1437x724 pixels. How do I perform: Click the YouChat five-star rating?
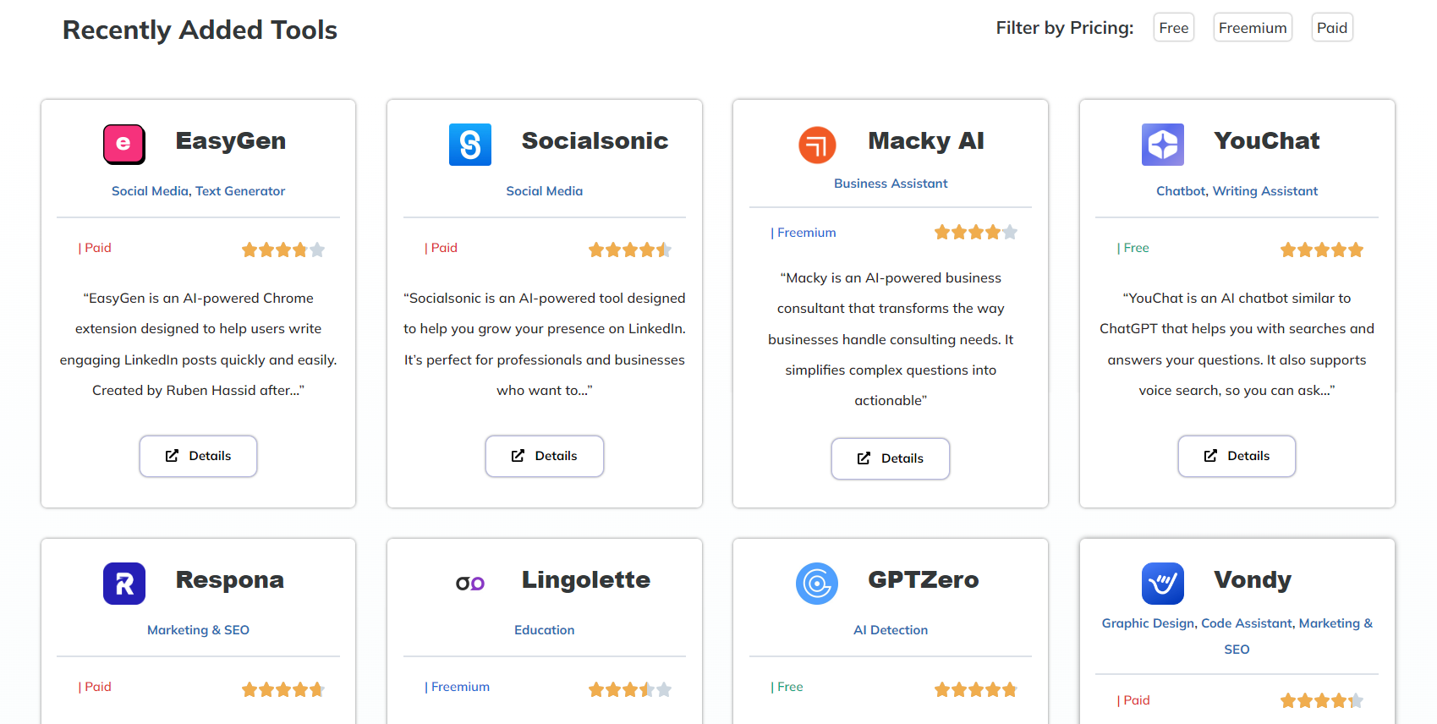coord(1322,250)
